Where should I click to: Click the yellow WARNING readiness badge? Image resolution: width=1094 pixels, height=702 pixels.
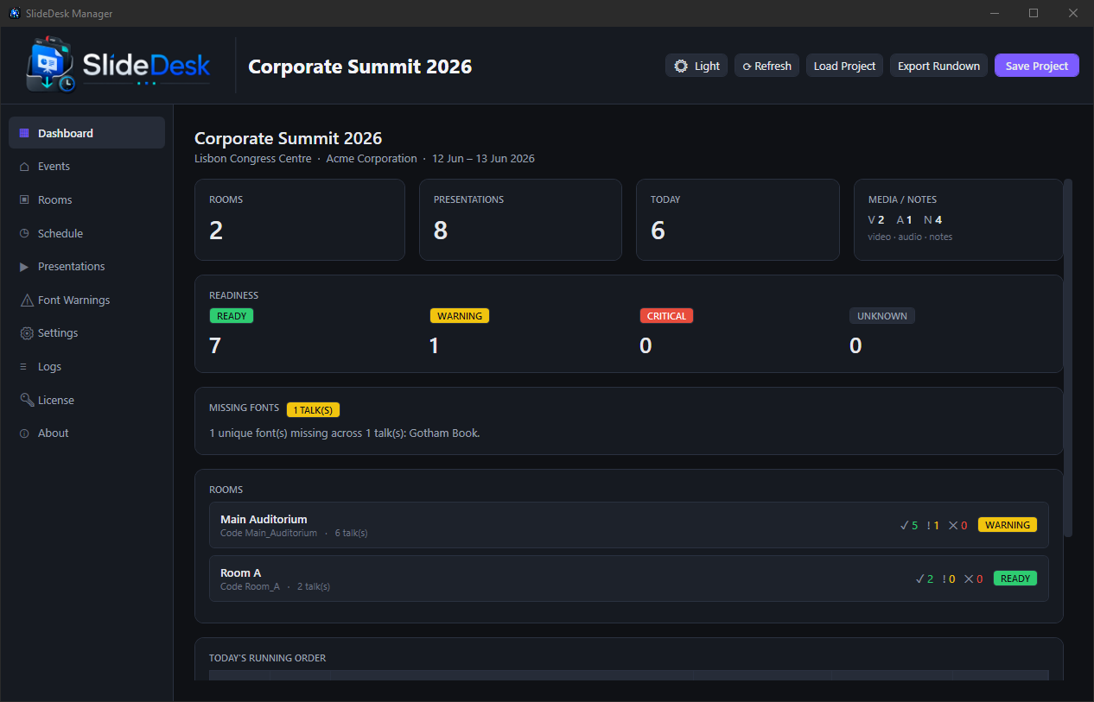coord(460,316)
